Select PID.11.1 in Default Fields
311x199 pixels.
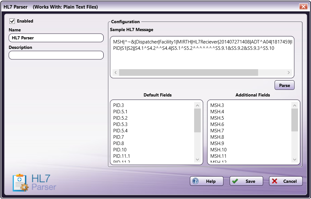coord(122,156)
